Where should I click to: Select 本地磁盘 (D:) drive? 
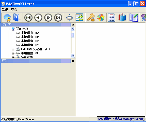tap(31, 37)
